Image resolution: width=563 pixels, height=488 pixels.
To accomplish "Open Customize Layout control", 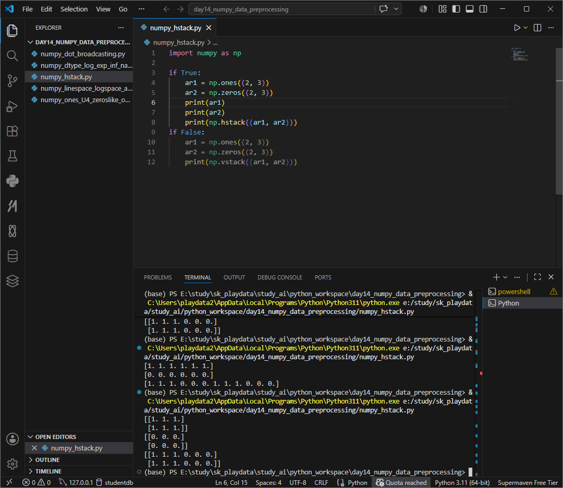I will [443, 9].
